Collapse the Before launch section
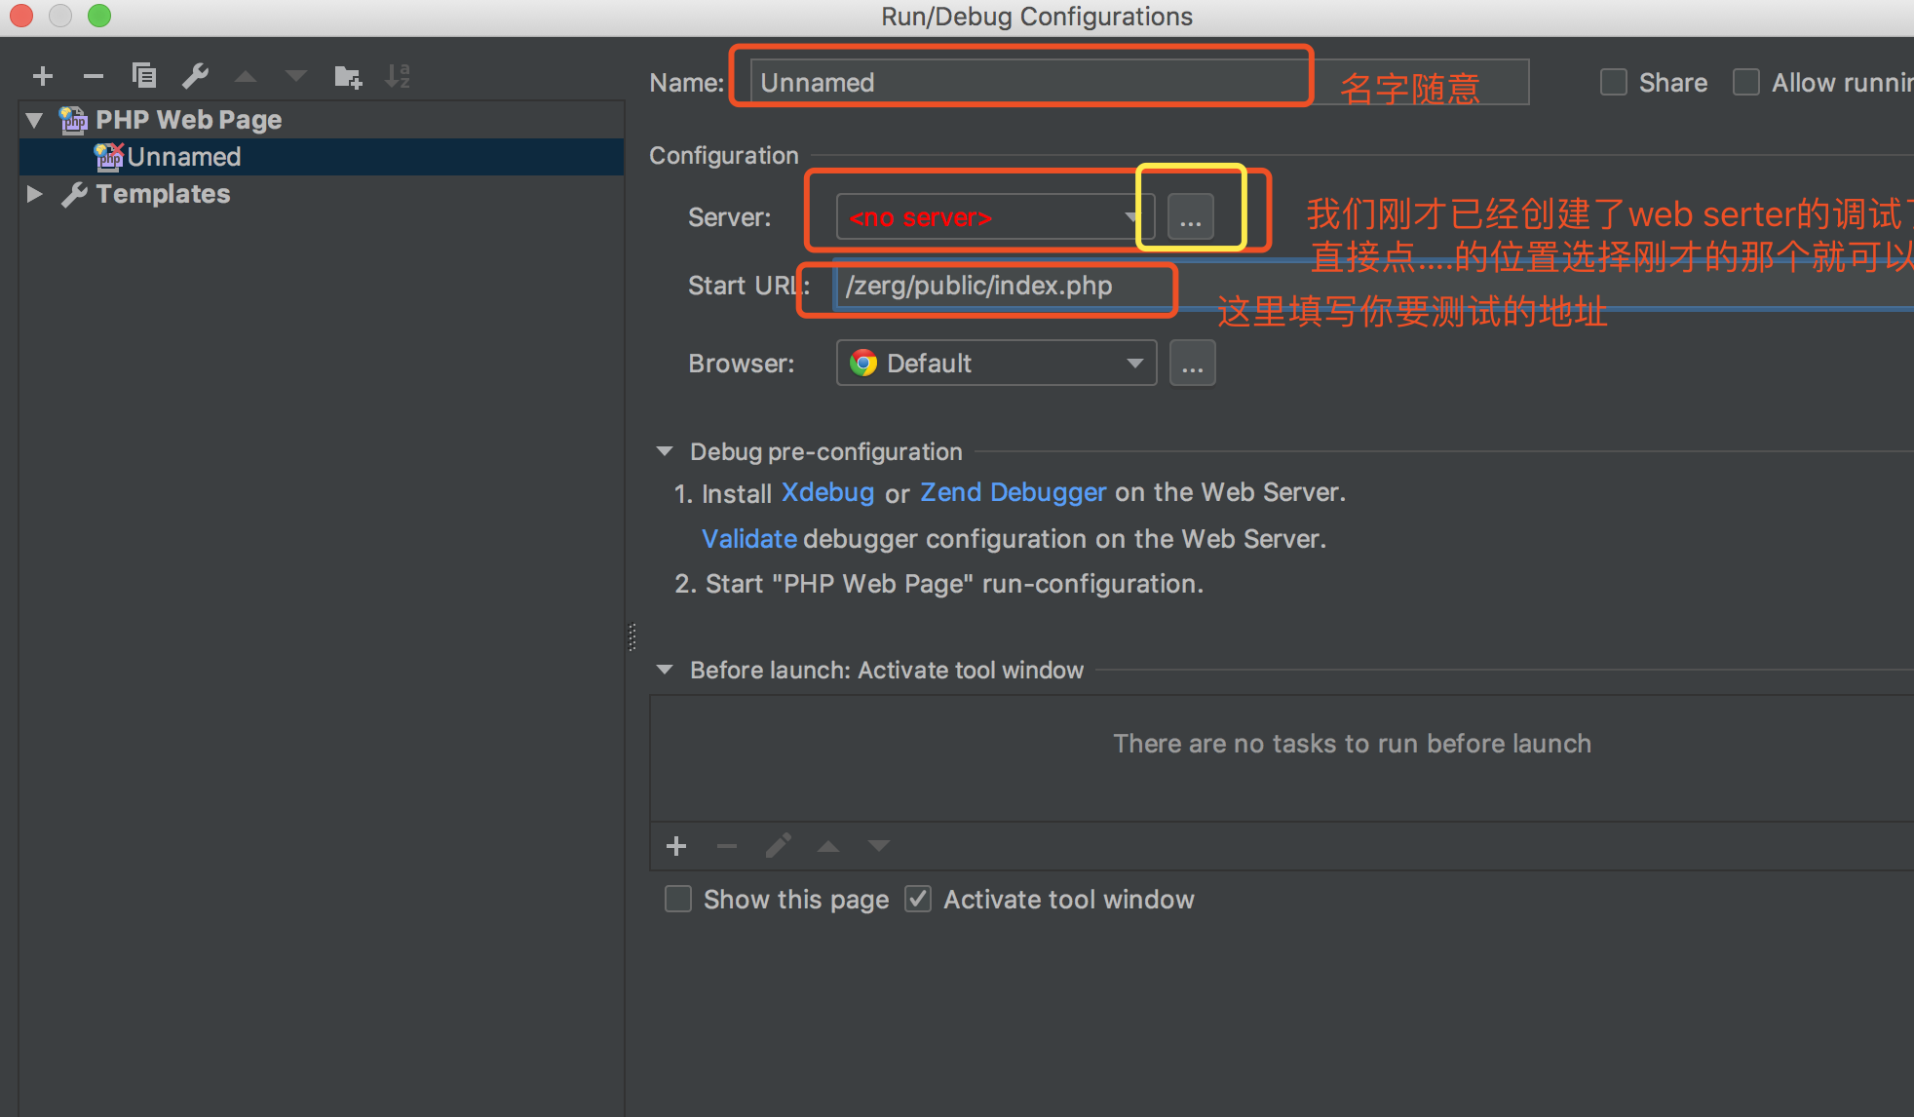 (665, 670)
